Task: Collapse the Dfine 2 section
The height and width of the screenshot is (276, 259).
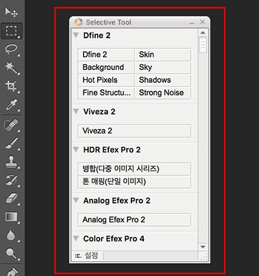Action: [76, 35]
